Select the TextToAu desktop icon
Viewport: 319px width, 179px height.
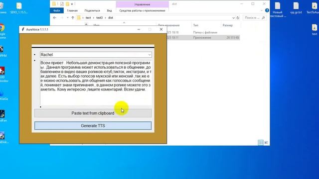click(314, 8)
